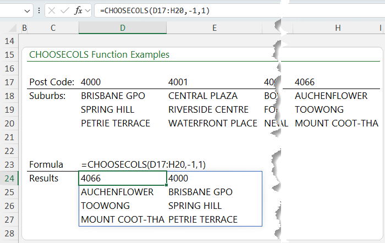Viewport: 385px width, 243px height.
Task: Select cell 4066 in row 17
Action: tap(305, 82)
